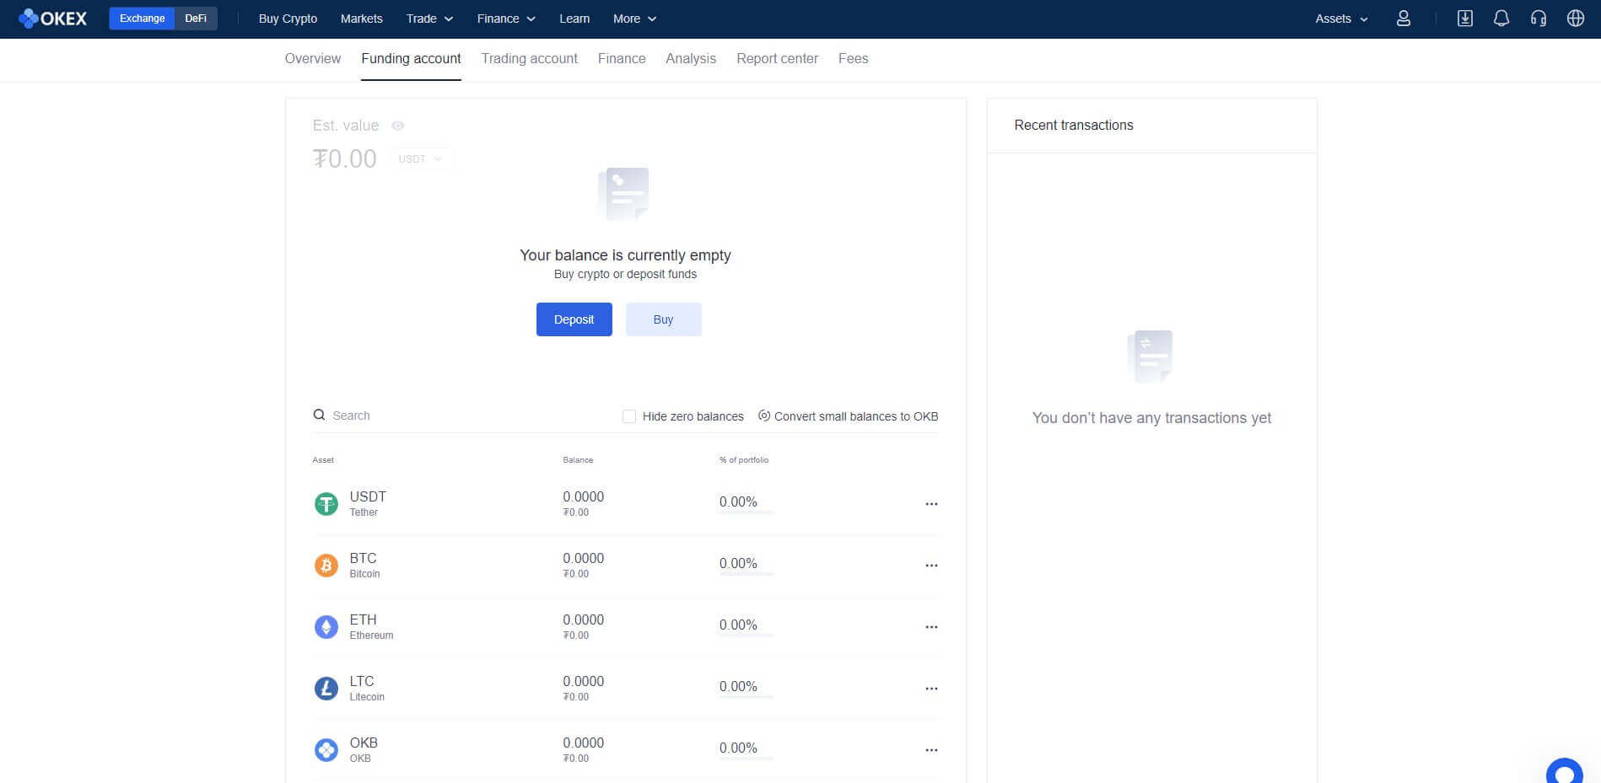Open the chat bubble widget
The height and width of the screenshot is (783, 1601).
[x=1564, y=772]
